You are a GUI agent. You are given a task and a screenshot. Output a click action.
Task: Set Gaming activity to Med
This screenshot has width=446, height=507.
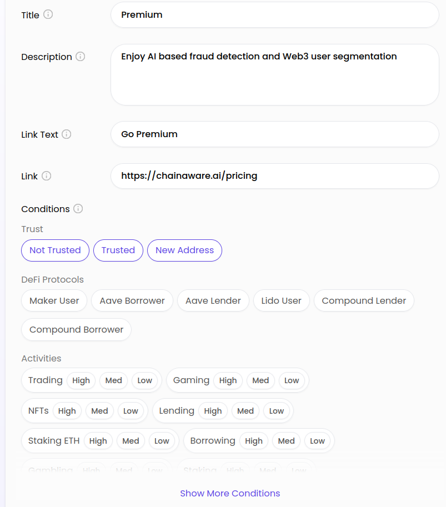point(260,380)
